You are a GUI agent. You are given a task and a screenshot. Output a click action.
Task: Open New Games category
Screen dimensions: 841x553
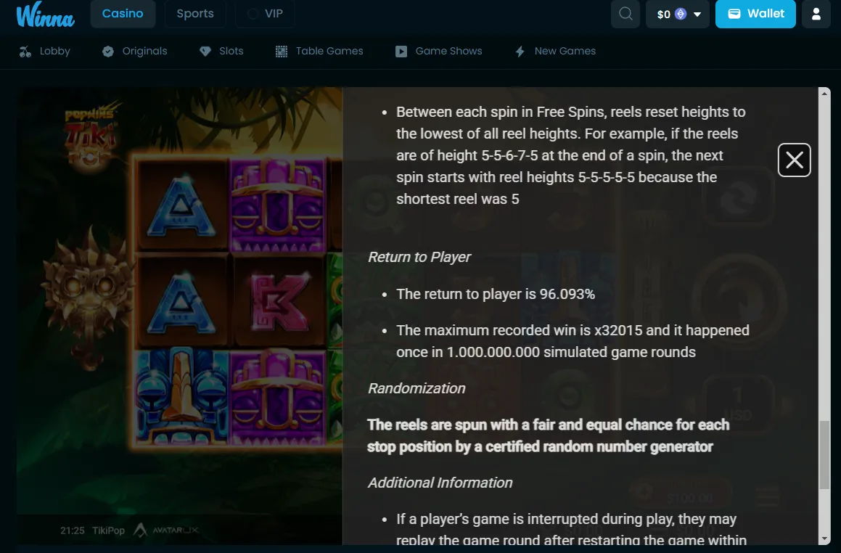tap(555, 51)
